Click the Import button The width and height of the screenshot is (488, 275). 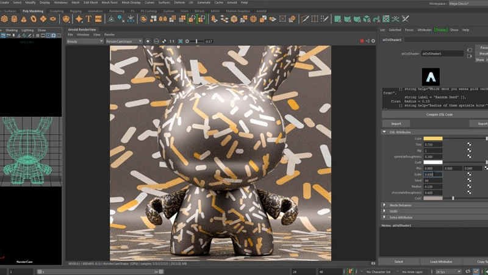396,124
